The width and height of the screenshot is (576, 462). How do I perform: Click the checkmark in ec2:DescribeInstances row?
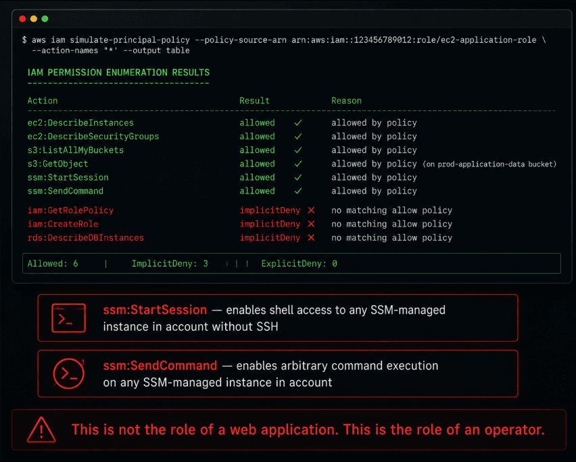(298, 122)
